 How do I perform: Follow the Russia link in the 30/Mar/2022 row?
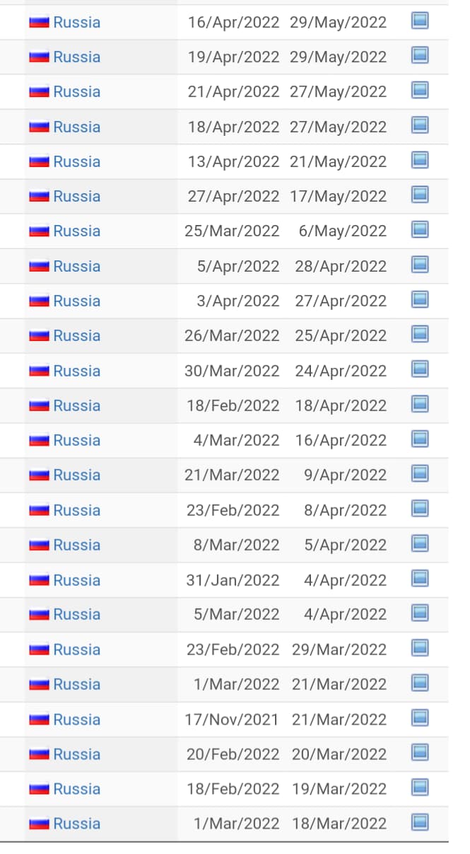[76, 371]
